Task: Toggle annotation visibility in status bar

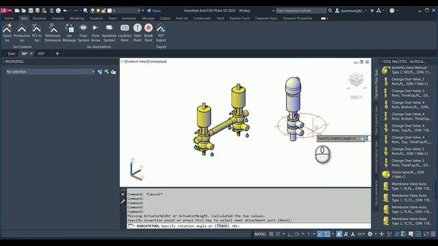Action: tap(339, 234)
